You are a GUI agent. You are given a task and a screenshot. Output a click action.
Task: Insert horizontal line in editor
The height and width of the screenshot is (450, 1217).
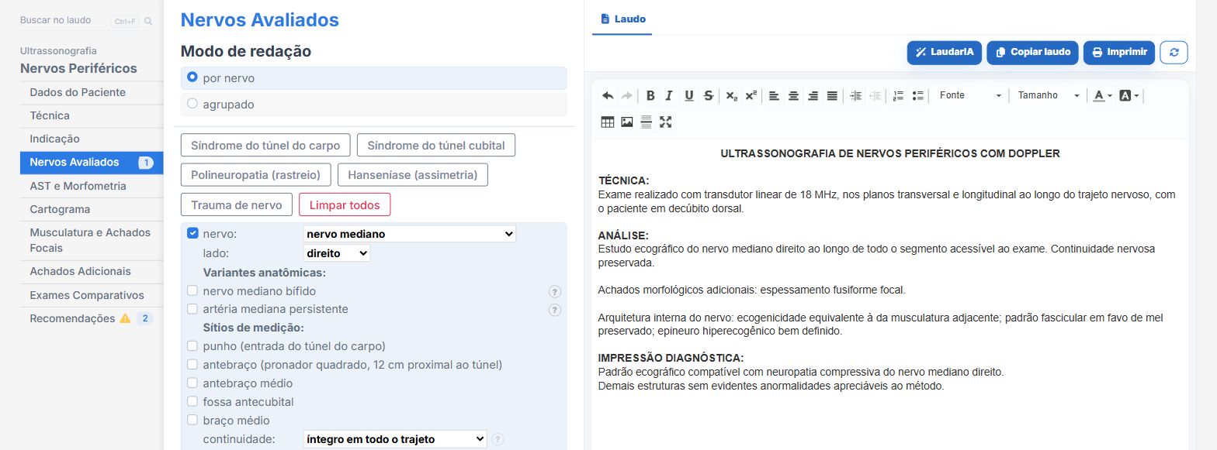point(646,122)
